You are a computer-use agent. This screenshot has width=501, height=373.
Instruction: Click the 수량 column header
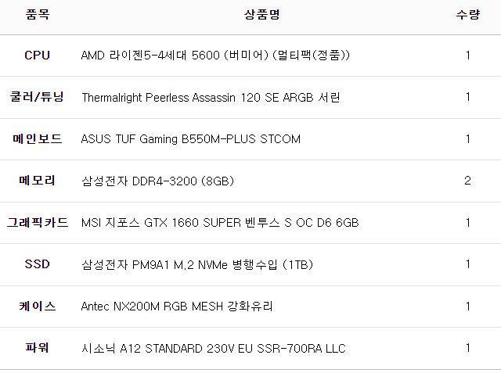(467, 15)
